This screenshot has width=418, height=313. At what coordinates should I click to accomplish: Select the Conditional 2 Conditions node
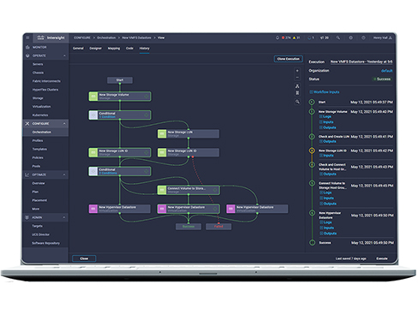click(x=120, y=171)
